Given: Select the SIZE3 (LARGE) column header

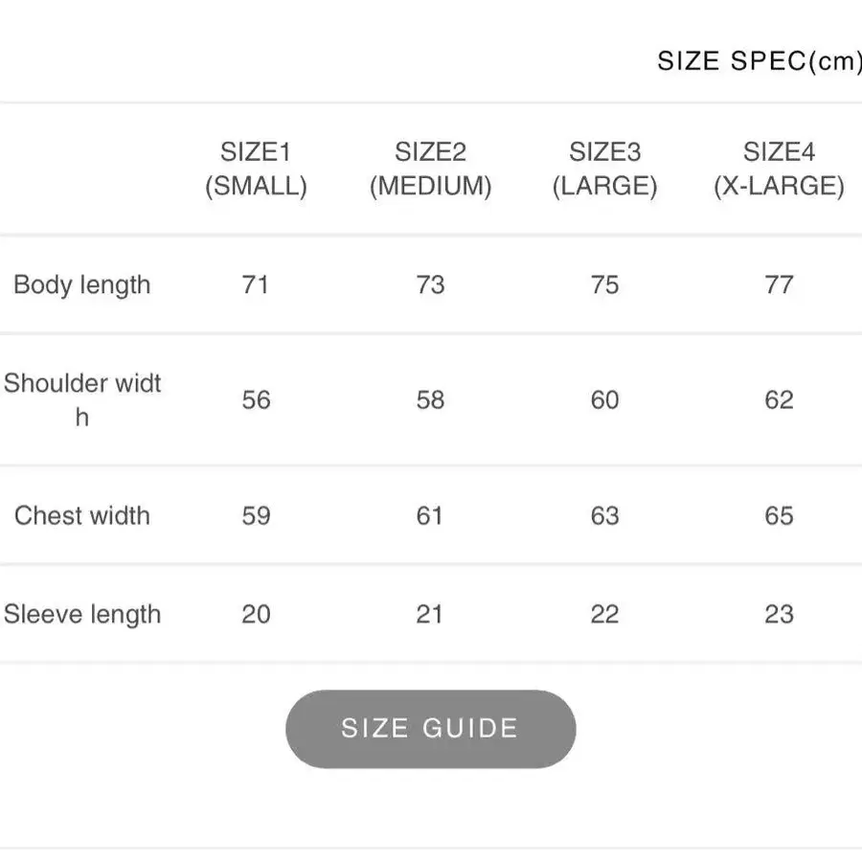Looking at the screenshot, I should (x=604, y=169).
